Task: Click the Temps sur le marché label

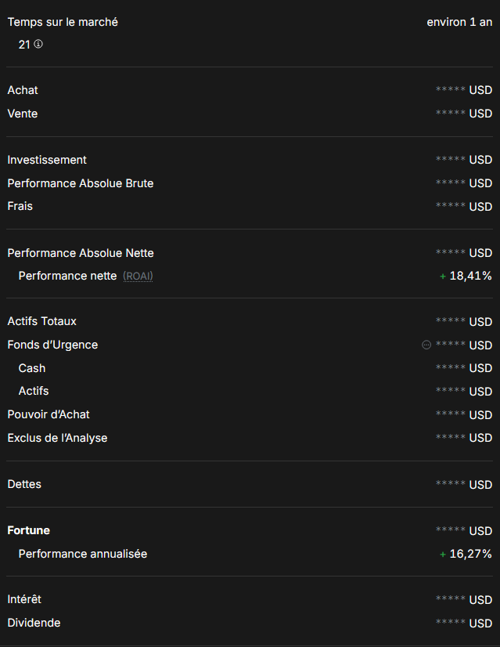Action: click(63, 22)
